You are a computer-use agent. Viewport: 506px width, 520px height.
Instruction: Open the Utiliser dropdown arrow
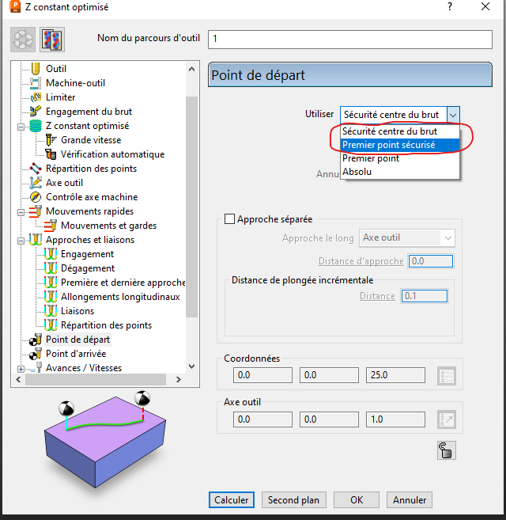453,115
